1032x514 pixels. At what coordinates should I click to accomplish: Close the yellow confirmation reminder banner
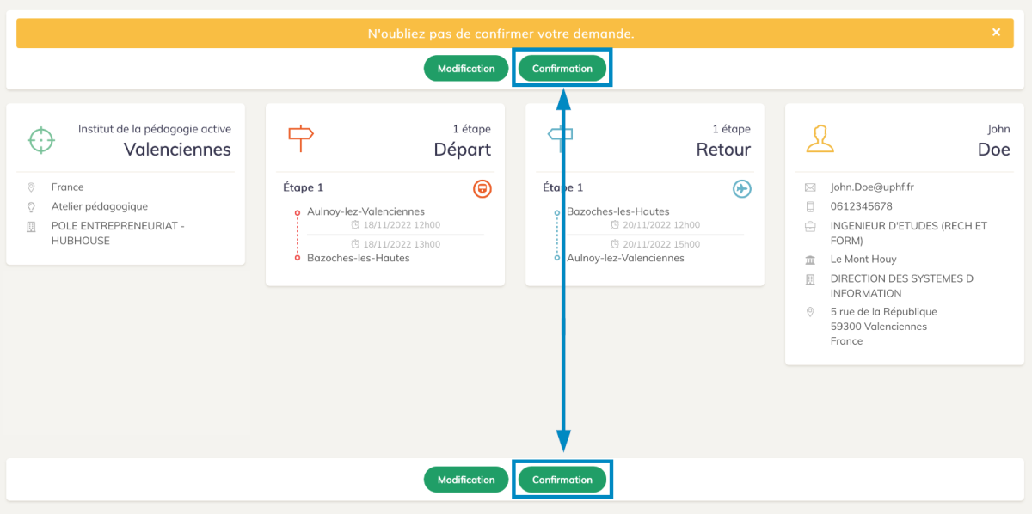[x=996, y=33]
